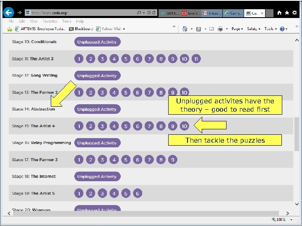
Task: Open the Home button dropdown arrow
Action: (191, 29)
